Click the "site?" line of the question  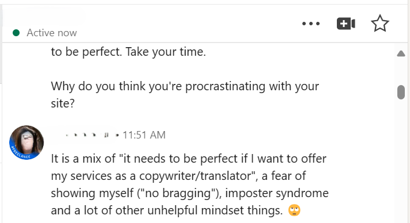coord(63,103)
